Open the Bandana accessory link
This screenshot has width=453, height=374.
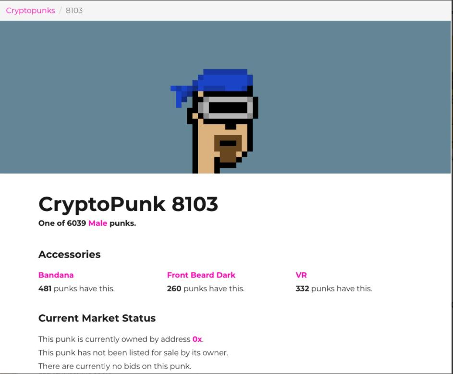point(56,275)
